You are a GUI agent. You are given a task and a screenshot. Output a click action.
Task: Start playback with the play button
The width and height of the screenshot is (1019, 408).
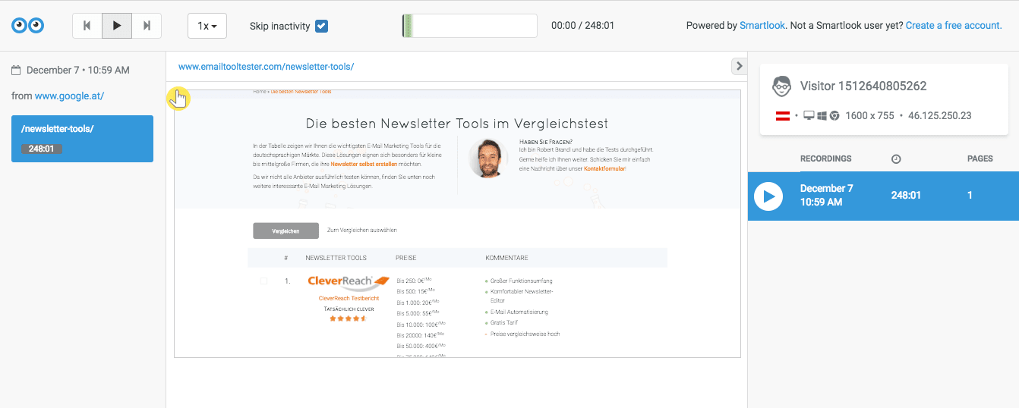[x=117, y=26]
